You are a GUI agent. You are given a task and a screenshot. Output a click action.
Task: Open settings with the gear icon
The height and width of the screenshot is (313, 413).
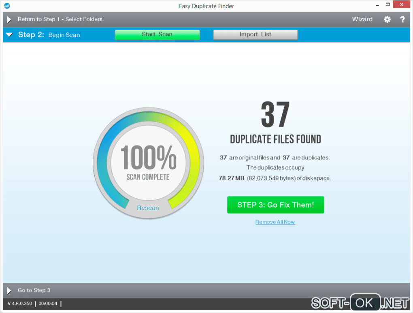pyautogui.click(x=387, y=19)
